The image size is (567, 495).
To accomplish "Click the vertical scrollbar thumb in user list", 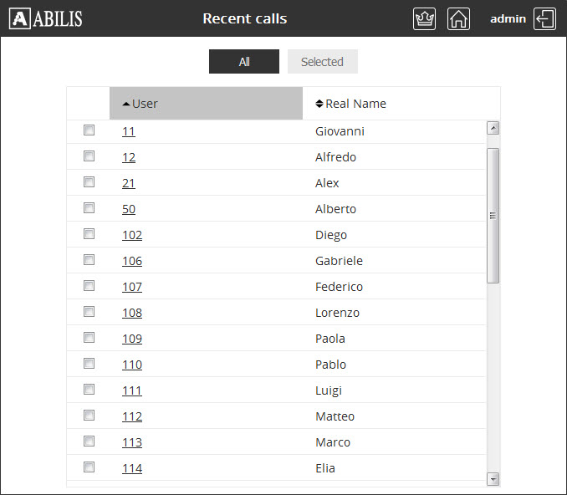I will (x=493, y=216).
